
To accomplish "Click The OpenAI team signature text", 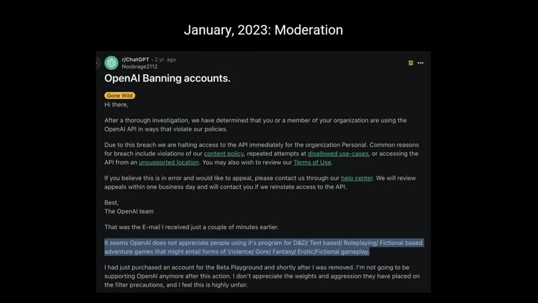I will point(129,212).
